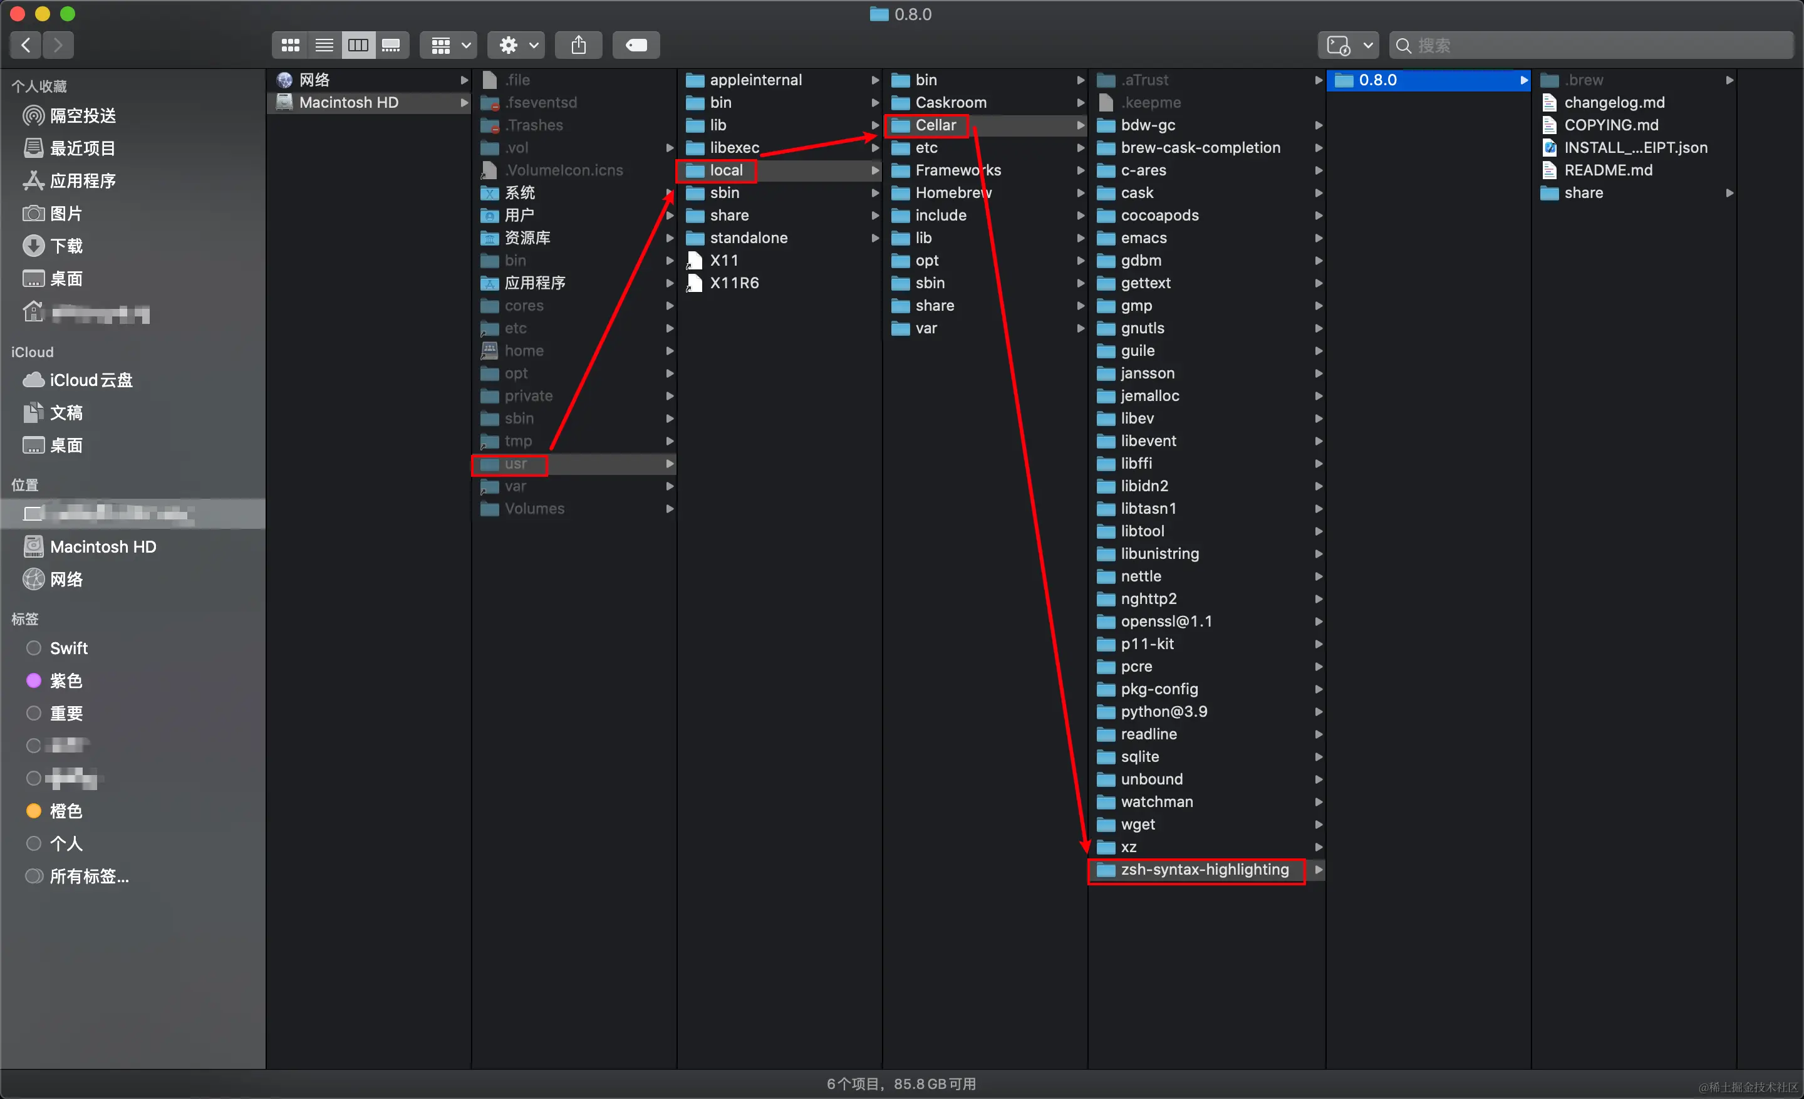Expand the zsh-syntax-highlighting folder arrow
Image resolution: width=1804 pixels, height=1099 pixels.
[1318, 870]
